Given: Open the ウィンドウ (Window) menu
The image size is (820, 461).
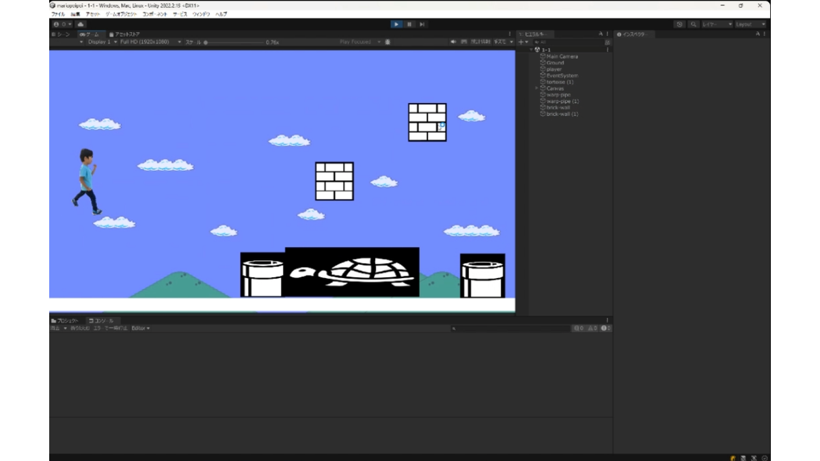Looking at the screenshot, I should click(202, 14).
